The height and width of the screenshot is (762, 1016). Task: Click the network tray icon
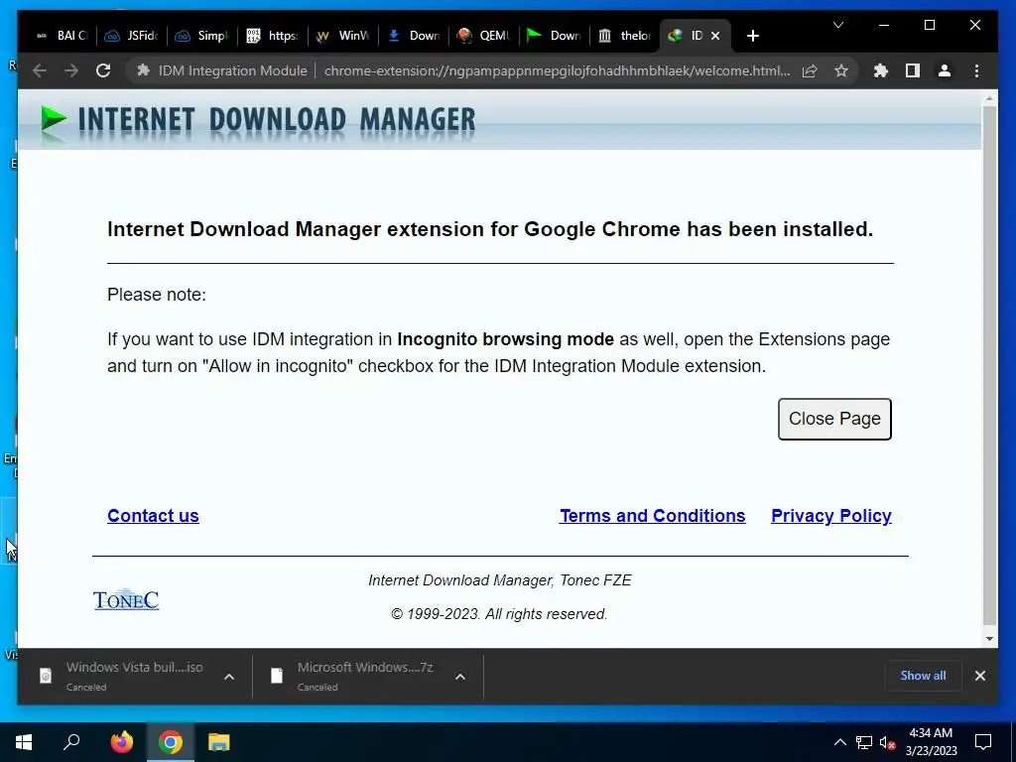864,742
